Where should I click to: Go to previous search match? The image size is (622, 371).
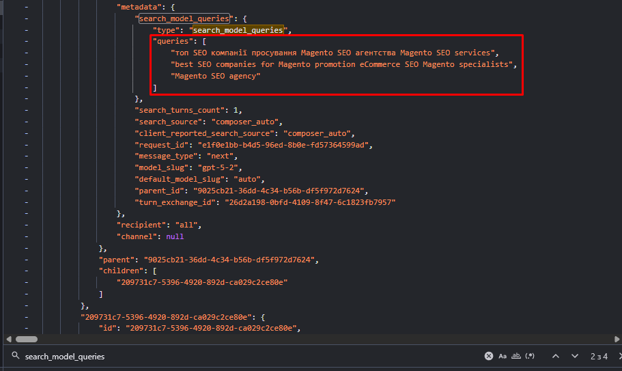click(x=556, y=356)
